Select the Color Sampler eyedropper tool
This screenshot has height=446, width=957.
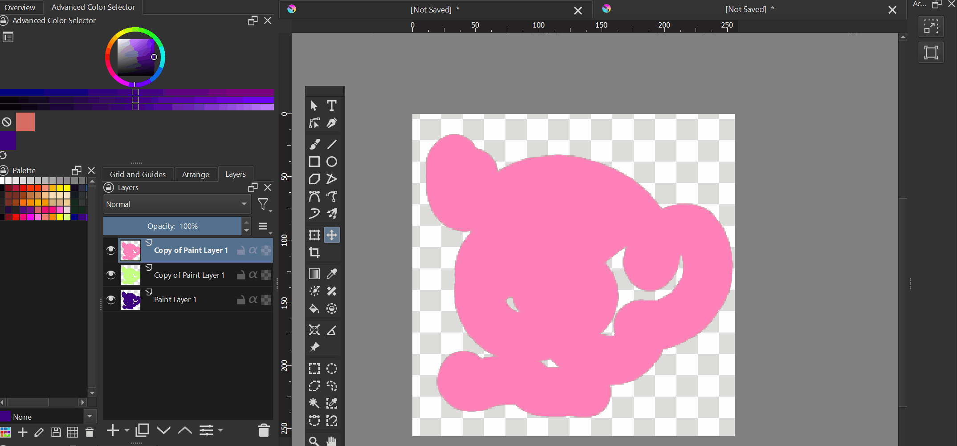pyautogui.click(x=332, y=274)
